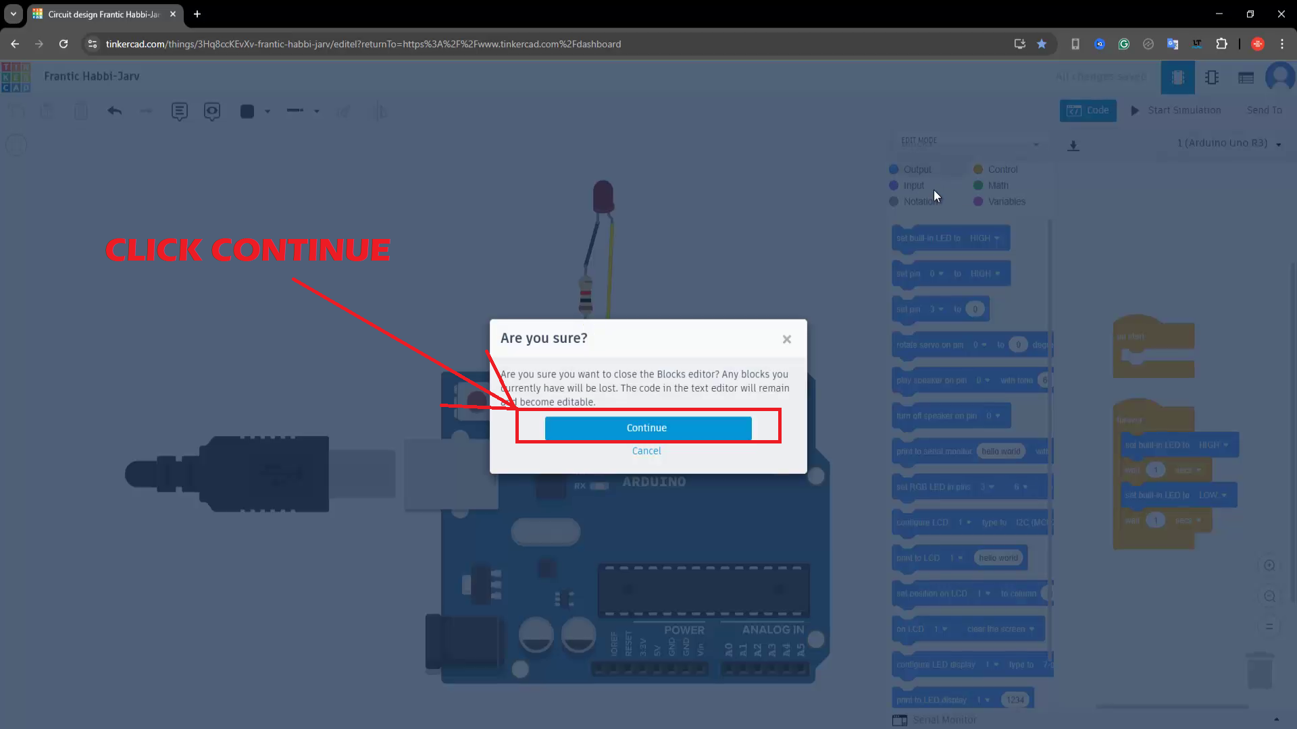Switch to circuit view icon

[x=1177, y=78]
